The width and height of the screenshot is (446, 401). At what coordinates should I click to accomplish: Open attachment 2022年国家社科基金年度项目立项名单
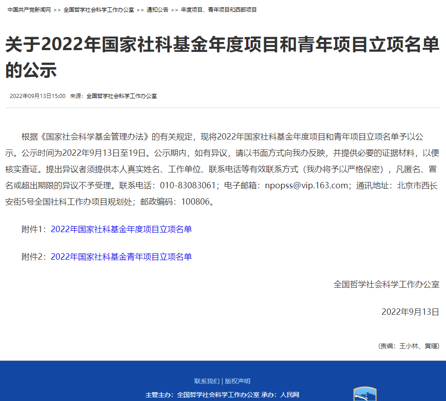[121, 229]
